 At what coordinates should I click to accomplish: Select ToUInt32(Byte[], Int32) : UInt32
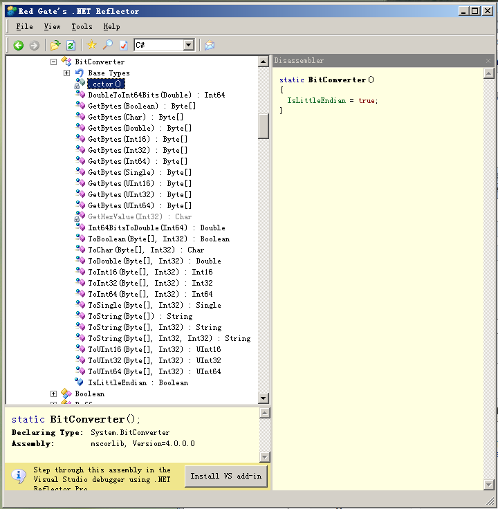[x=154, y=360]
